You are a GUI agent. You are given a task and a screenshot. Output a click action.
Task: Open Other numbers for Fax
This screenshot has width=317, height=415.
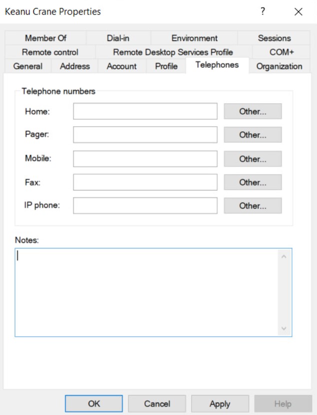click(253, 182)
